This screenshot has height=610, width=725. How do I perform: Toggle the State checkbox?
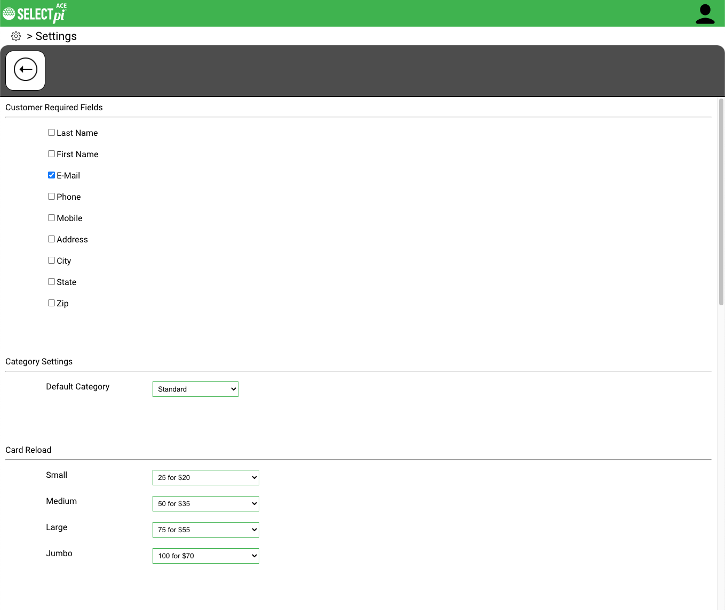point(51,282)
